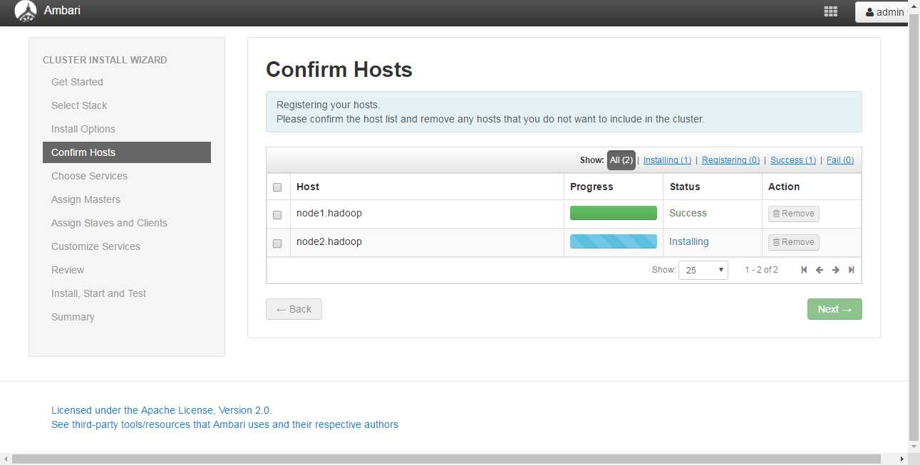Show All (2) hosts filter
This screenshot has height=465, width=920.
[621, 160]
